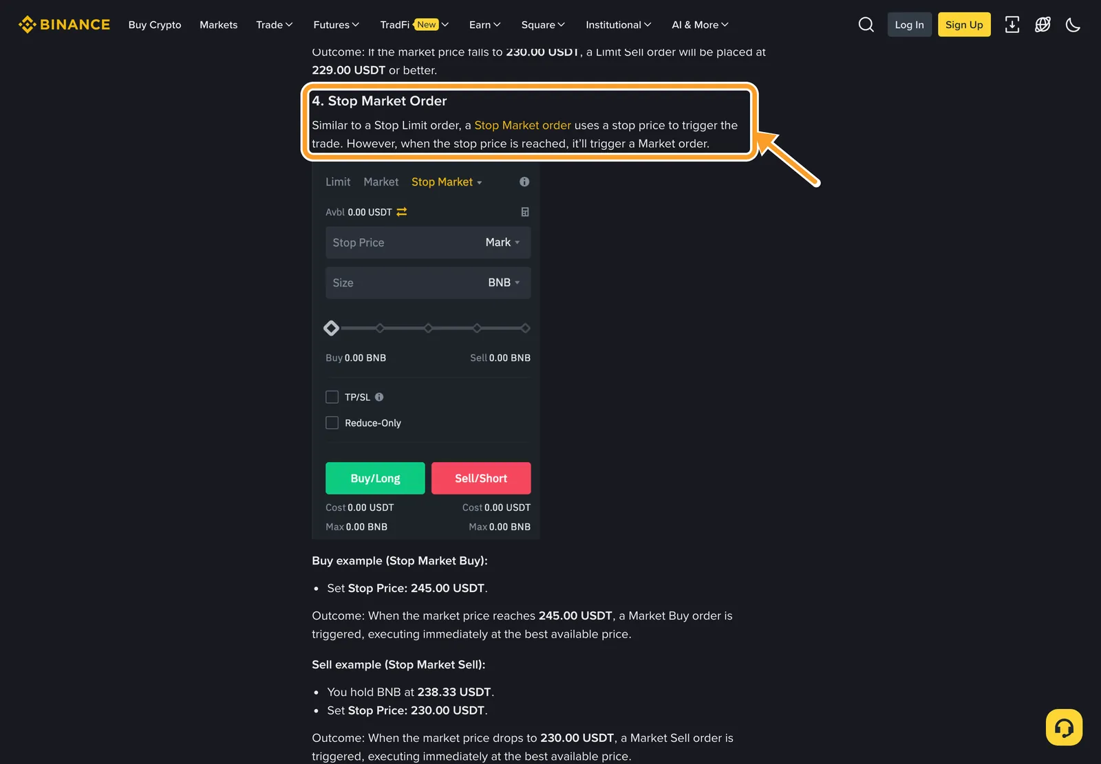Screen dimensions: 1101x764
Task: Open the calculator icon in order panel
Action: 525,212
